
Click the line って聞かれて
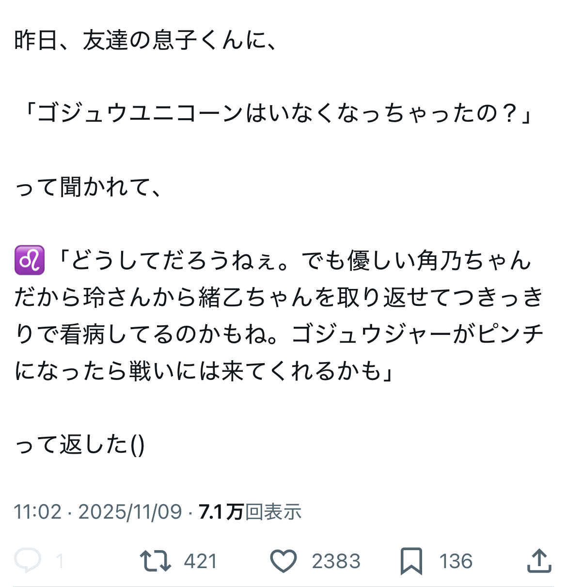[x=87, y=187]
